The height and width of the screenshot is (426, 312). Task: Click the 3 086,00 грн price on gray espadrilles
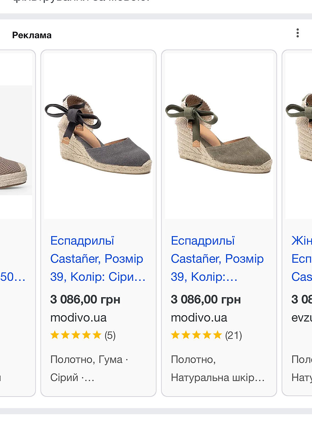[x=86, y=300]
